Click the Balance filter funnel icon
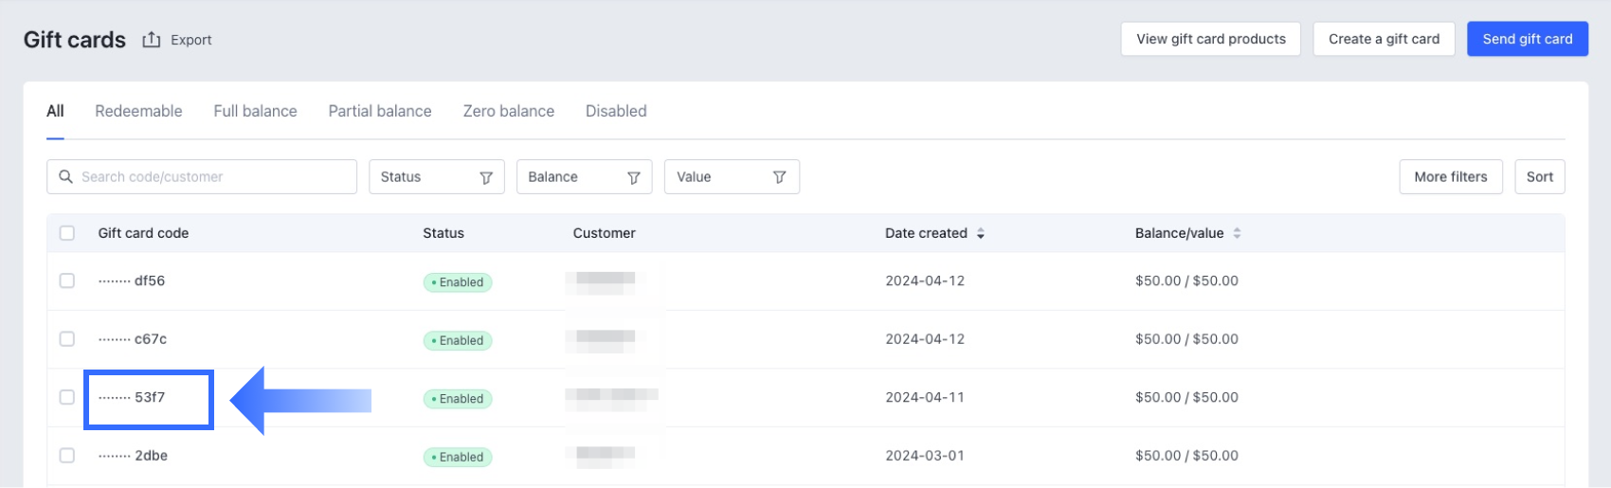The image size is (1611, 488). pos(634,177)
